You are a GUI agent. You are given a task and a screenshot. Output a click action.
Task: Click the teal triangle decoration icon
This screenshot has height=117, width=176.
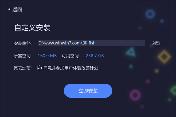[x=131, y=52]
